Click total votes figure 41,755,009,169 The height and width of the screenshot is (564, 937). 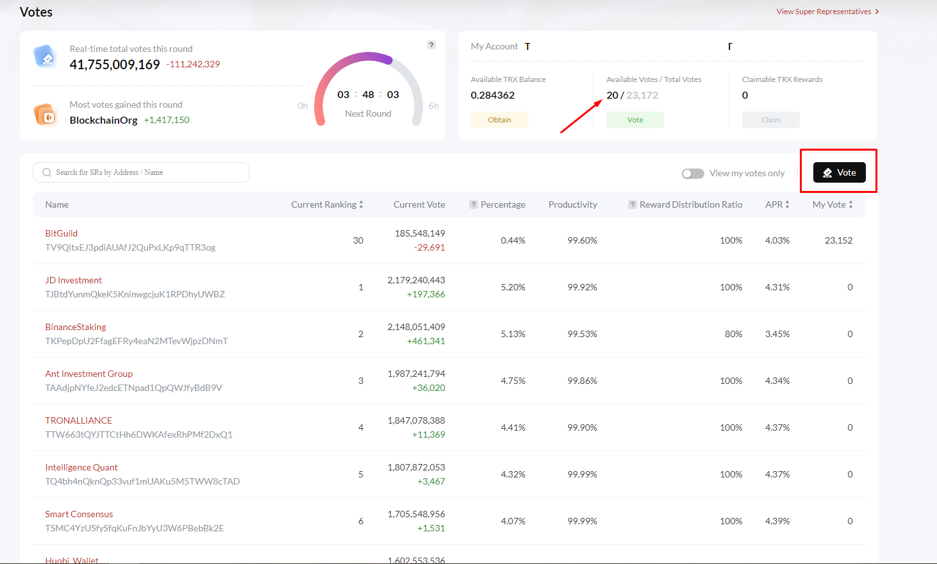click(x=115, y=65)
